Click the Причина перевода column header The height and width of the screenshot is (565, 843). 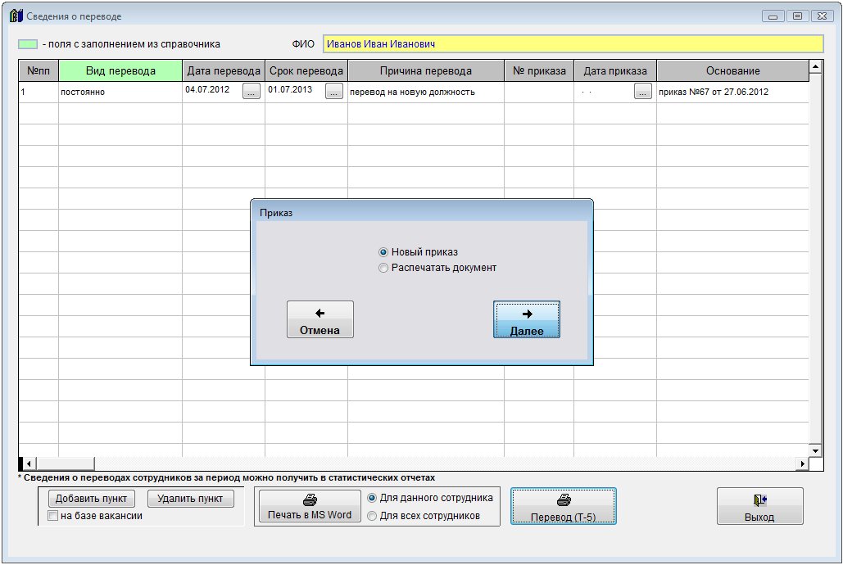pyautogui.click(x=425, y=71)
